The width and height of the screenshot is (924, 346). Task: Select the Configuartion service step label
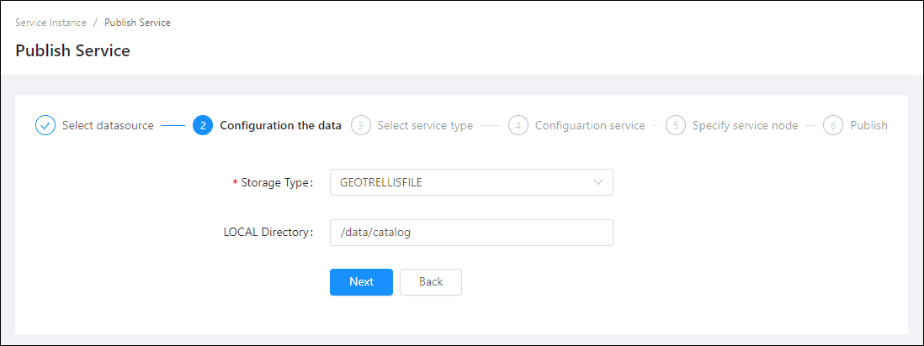click(x=590, y=125)
